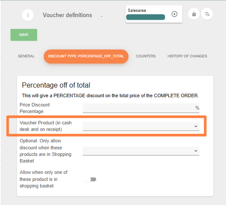The width and height of the screenshot is (226, 205).
Task: Expand the Optional products dropdown arrow
Action: click(x=196, y=151)
